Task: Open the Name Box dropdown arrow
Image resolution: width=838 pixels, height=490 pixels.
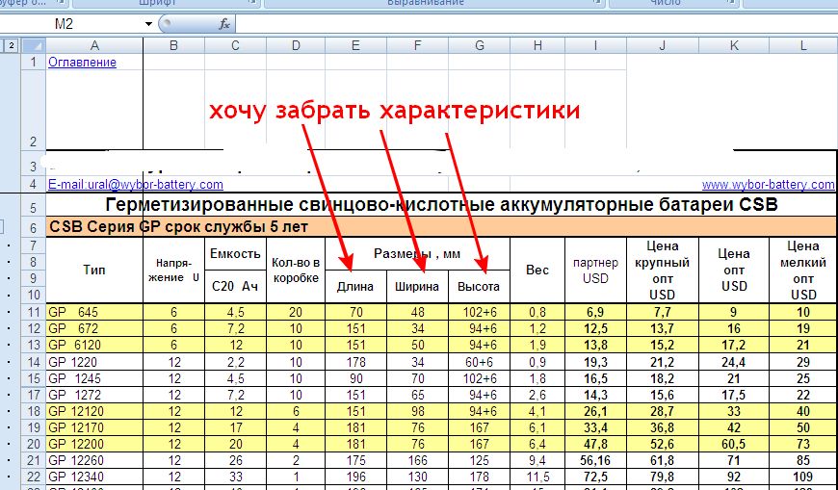Action: (x=148, y=24)
